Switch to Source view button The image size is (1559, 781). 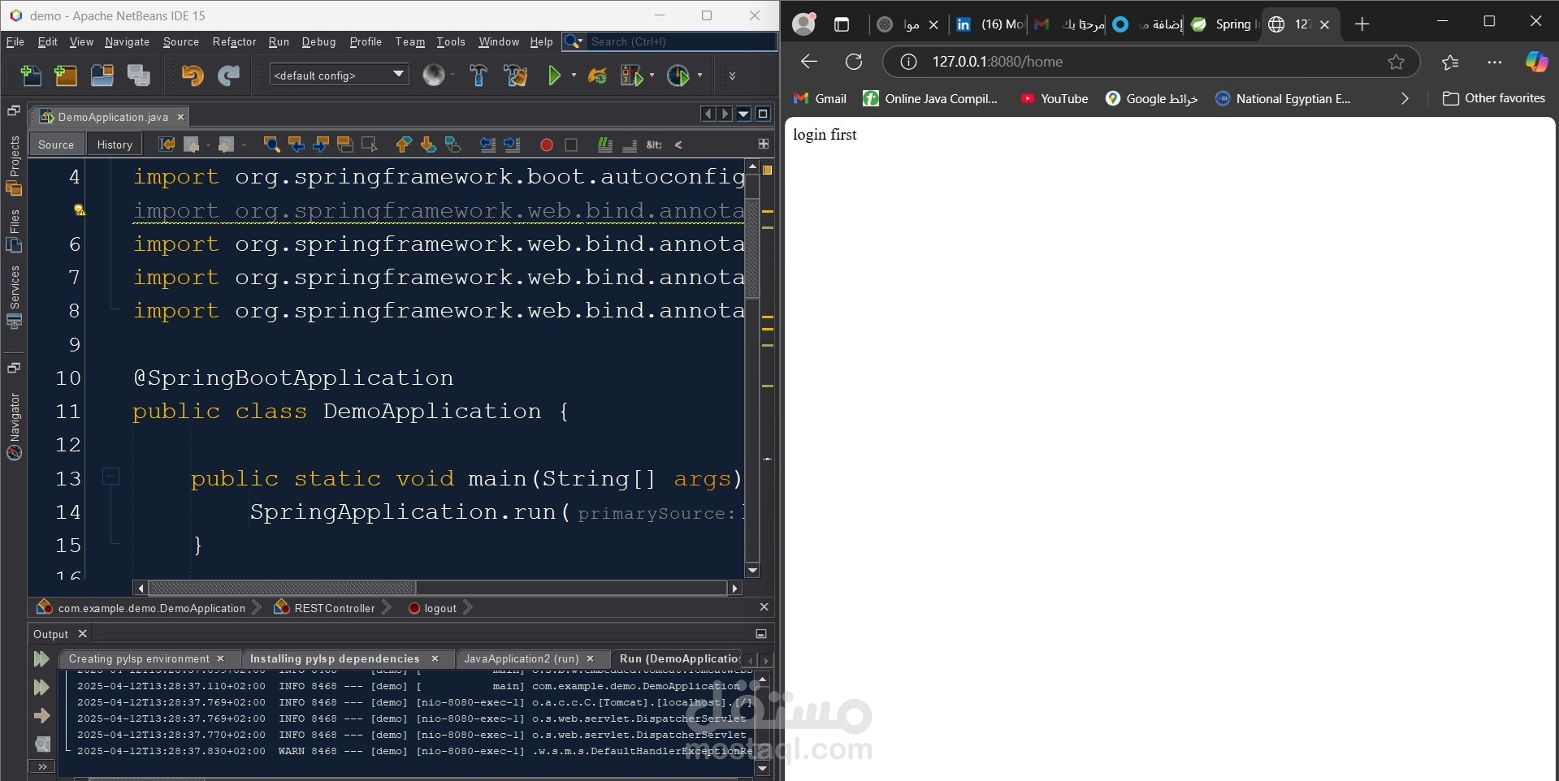tap(56, 145)
